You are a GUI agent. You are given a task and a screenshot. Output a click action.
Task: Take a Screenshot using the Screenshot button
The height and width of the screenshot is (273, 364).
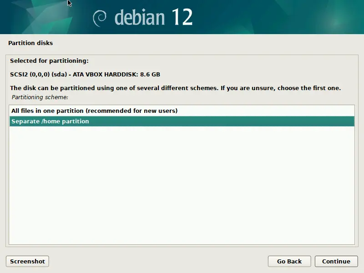pyautogui.click(x=27, y=261)
